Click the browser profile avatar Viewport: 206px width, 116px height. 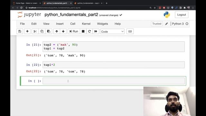189,8
